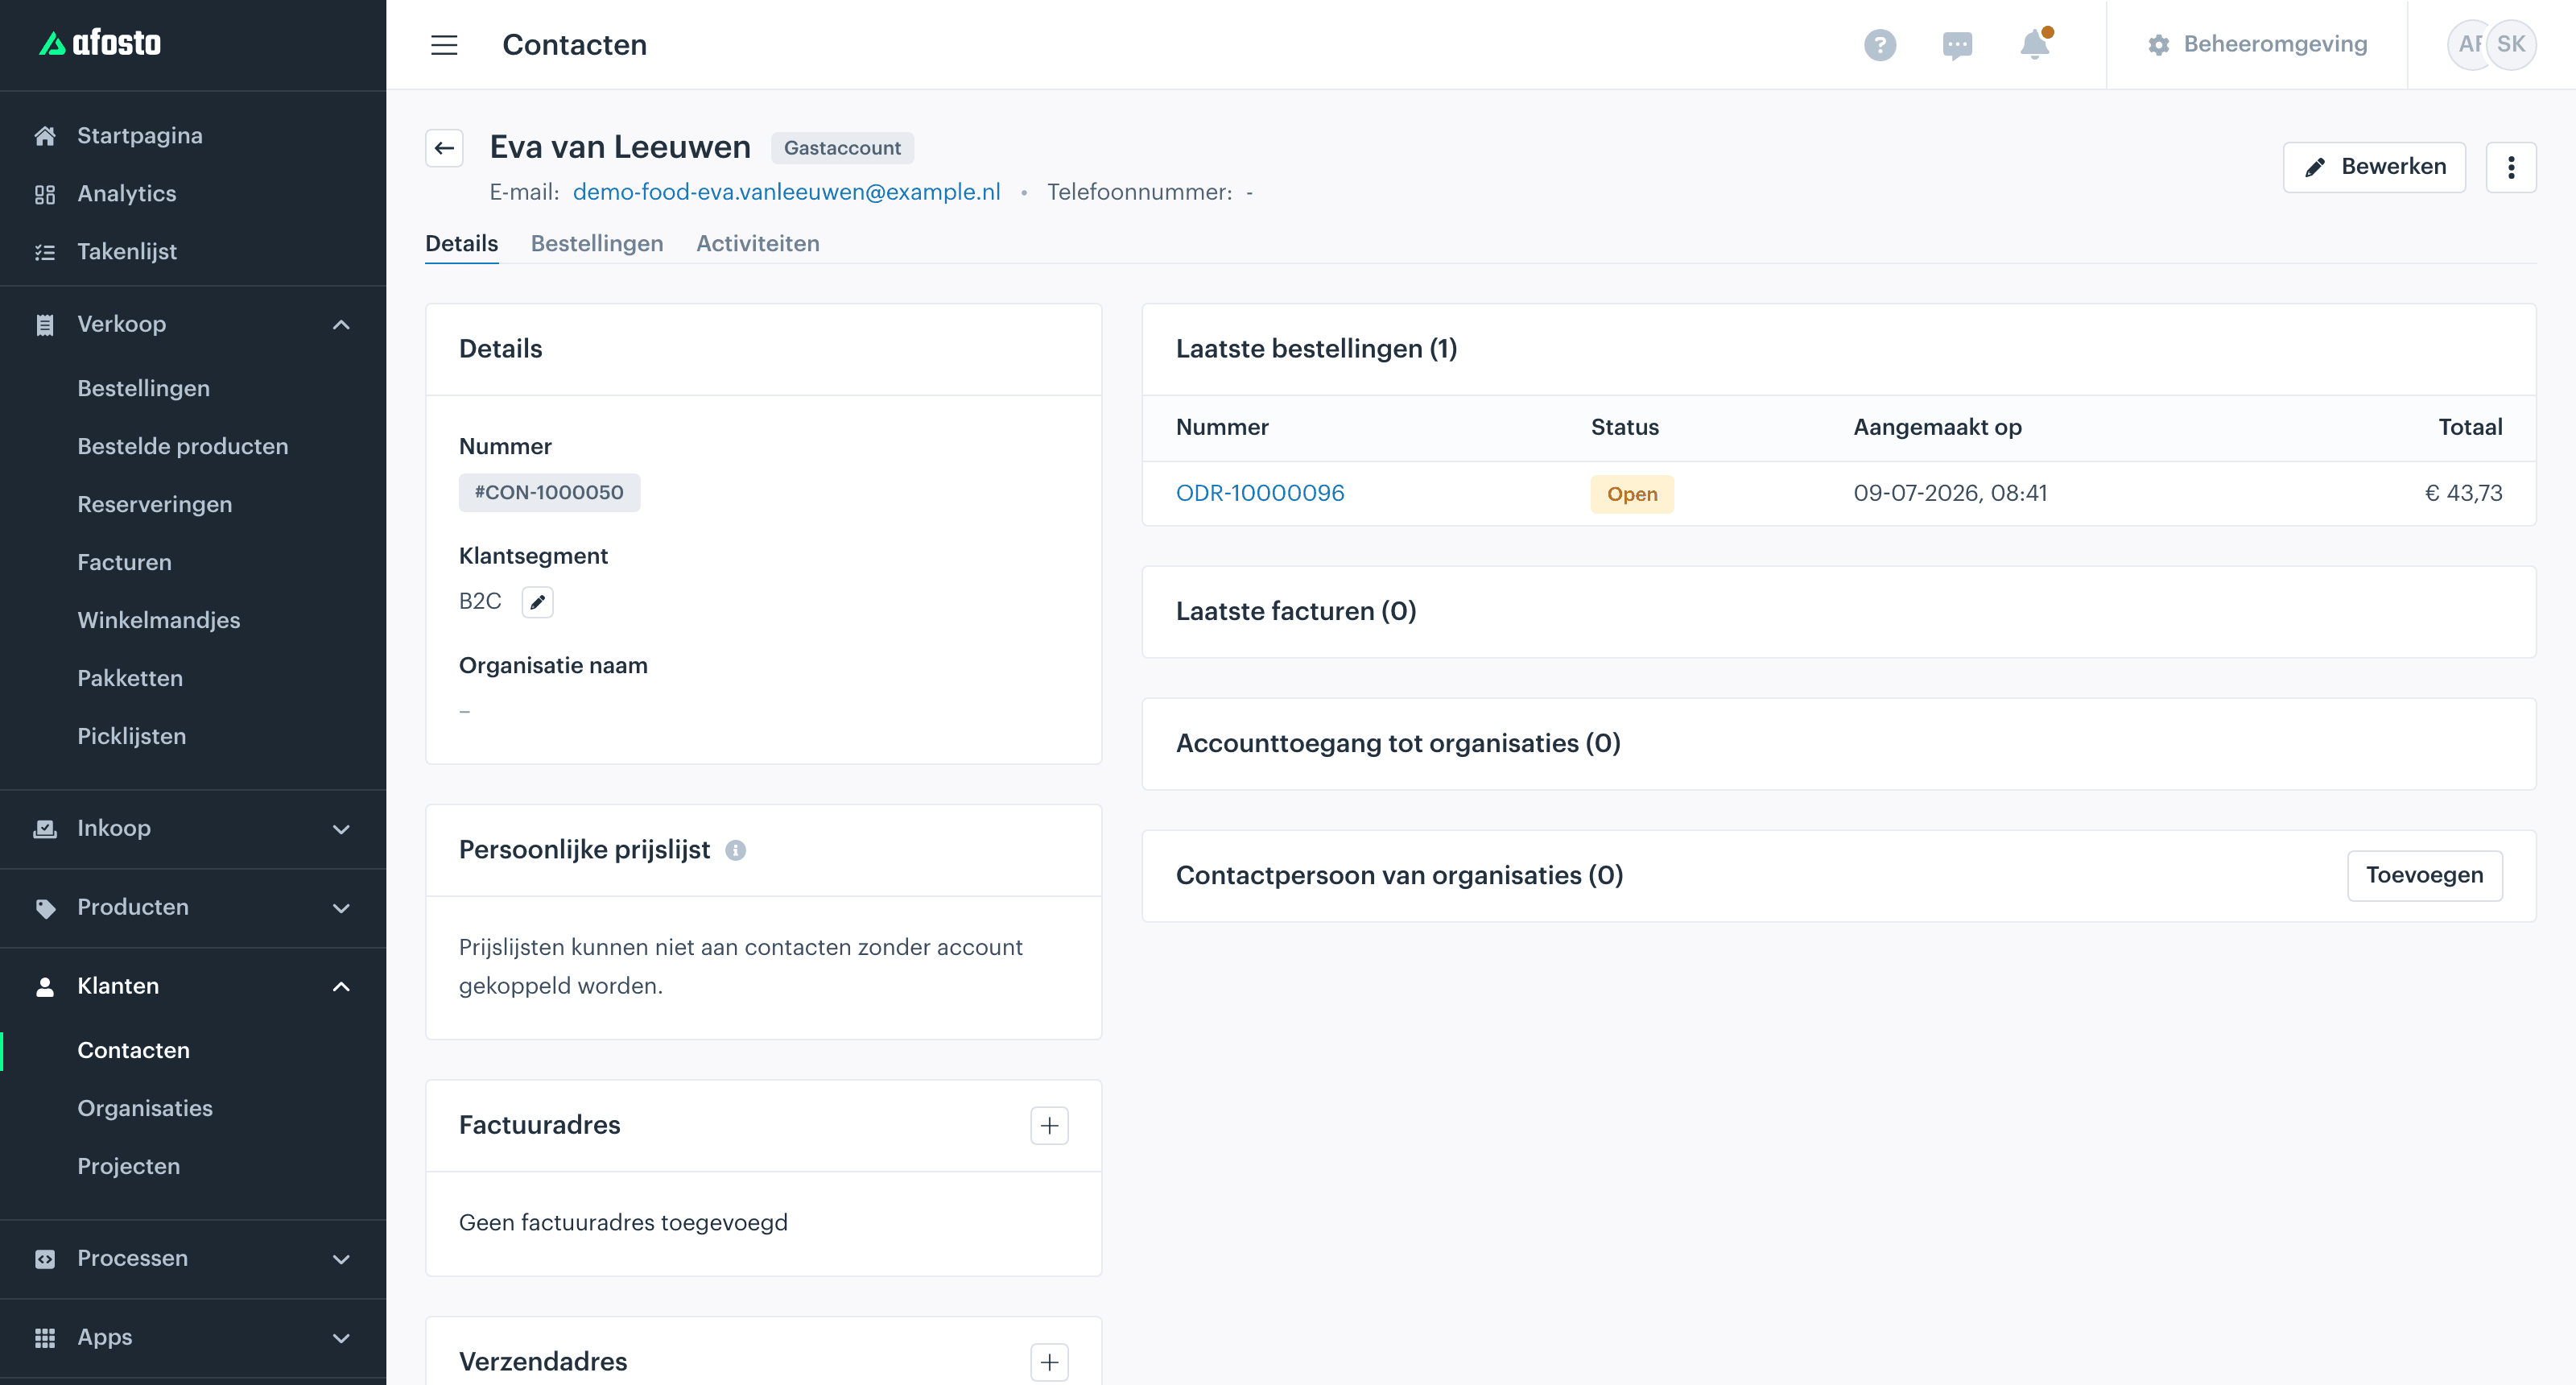Click the 09-07-2026, 08:41 date cell

[x=1950, y=494]
